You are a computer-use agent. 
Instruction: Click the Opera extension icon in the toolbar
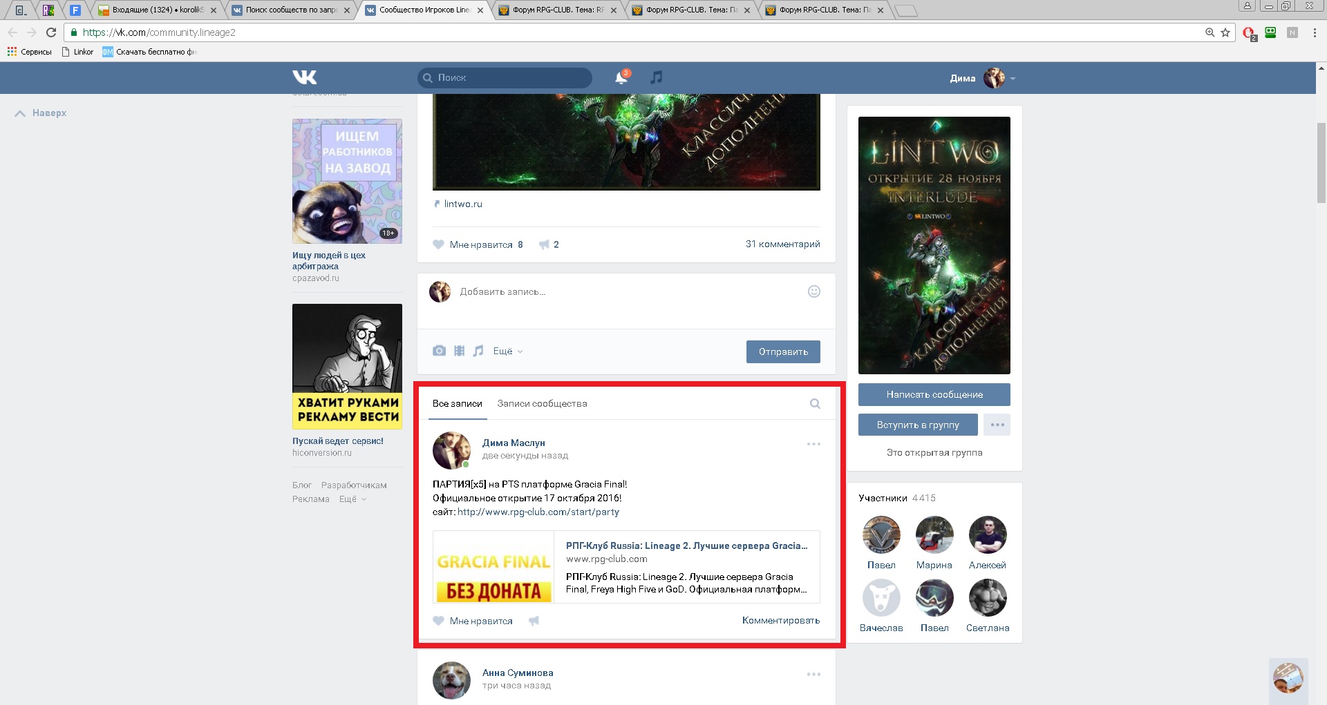tap(1249, 32)
